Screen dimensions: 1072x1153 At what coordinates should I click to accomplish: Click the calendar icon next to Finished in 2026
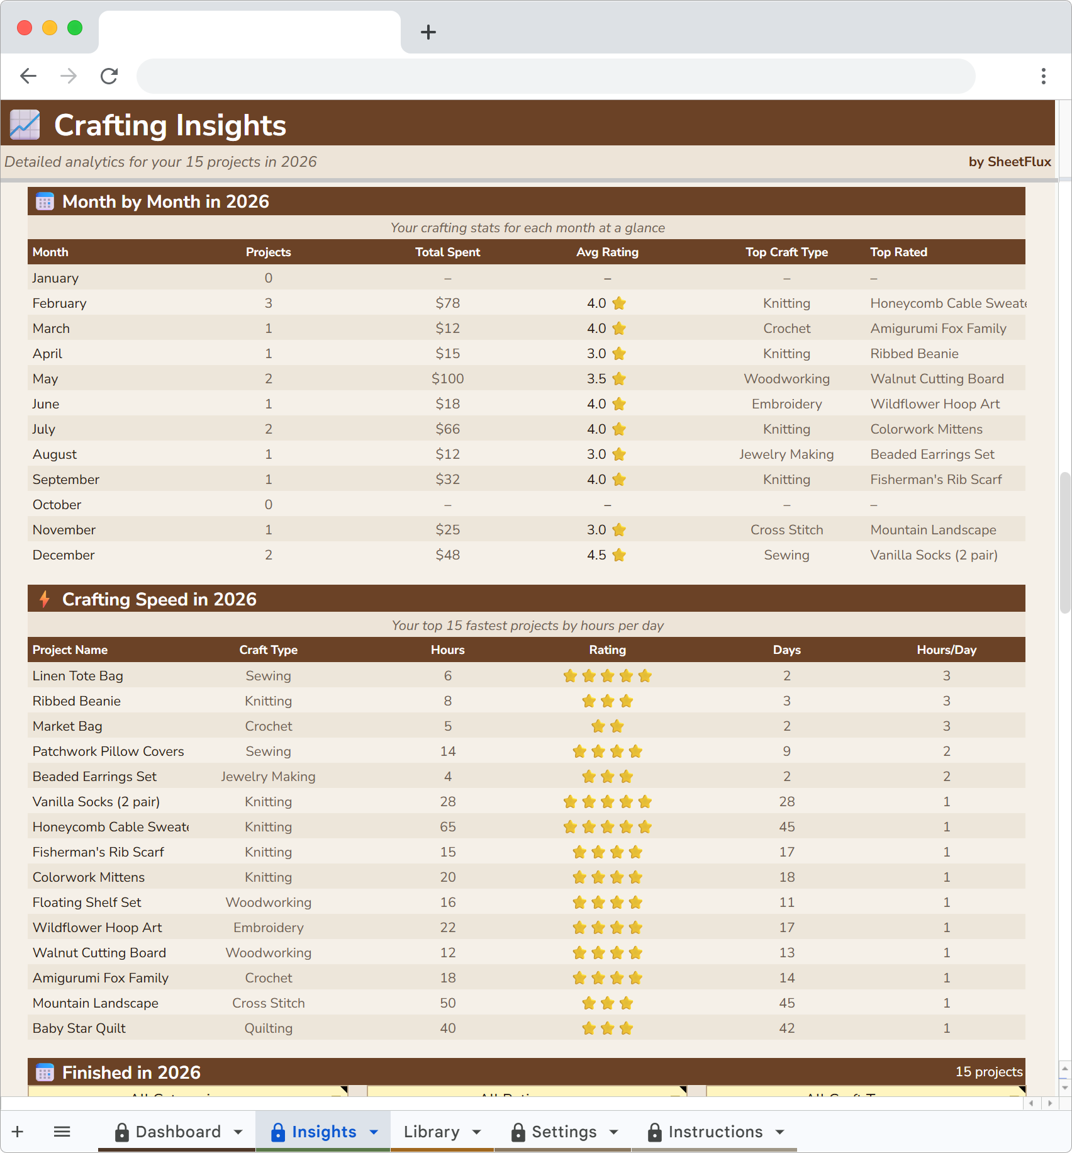click(x=44, y=1072)
